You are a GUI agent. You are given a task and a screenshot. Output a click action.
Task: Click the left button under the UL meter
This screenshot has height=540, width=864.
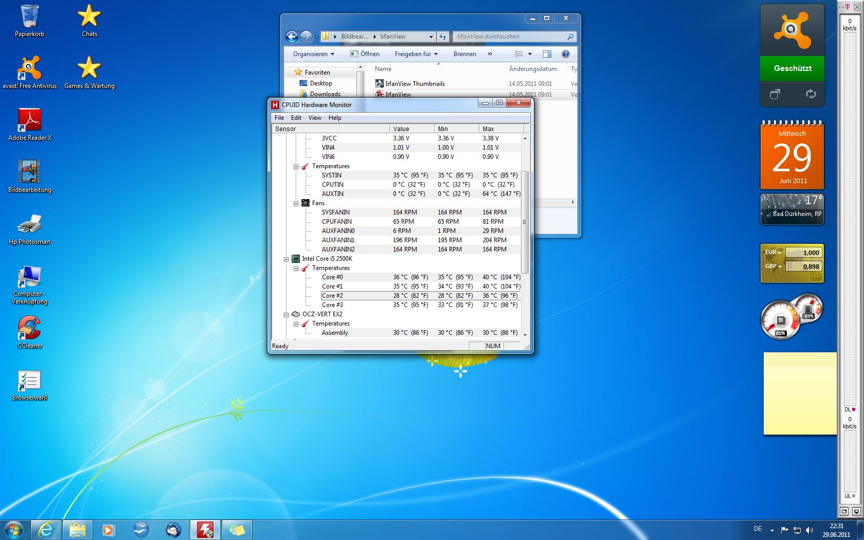(x=844, y=511)
